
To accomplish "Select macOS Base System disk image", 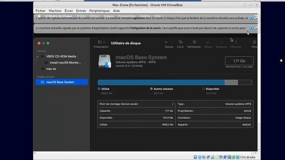I will [x=62, y=82].
